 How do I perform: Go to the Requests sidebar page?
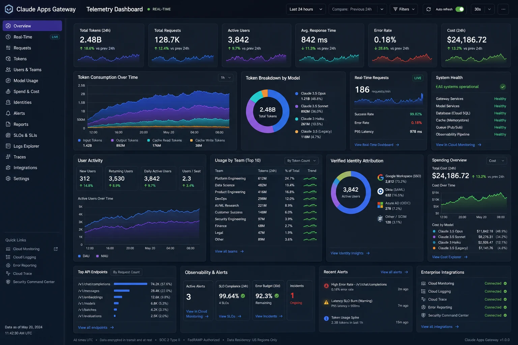(x=32, y=48)
